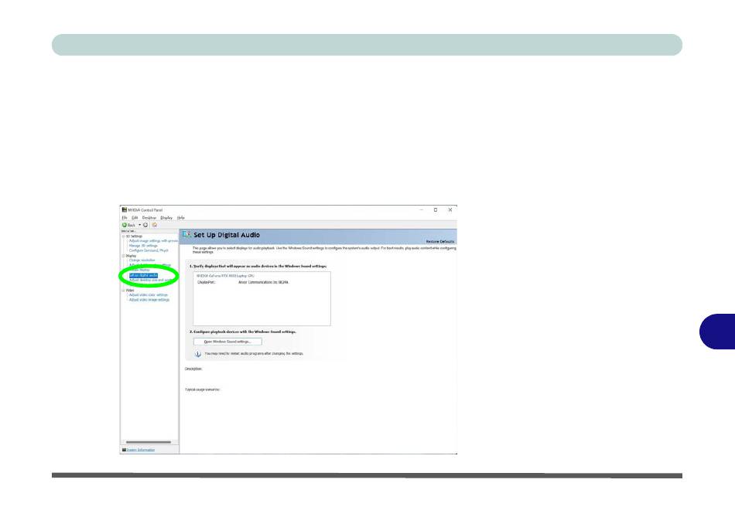735x517 pixels.
Task: Collapse the Display tree node
Action: 123,256
